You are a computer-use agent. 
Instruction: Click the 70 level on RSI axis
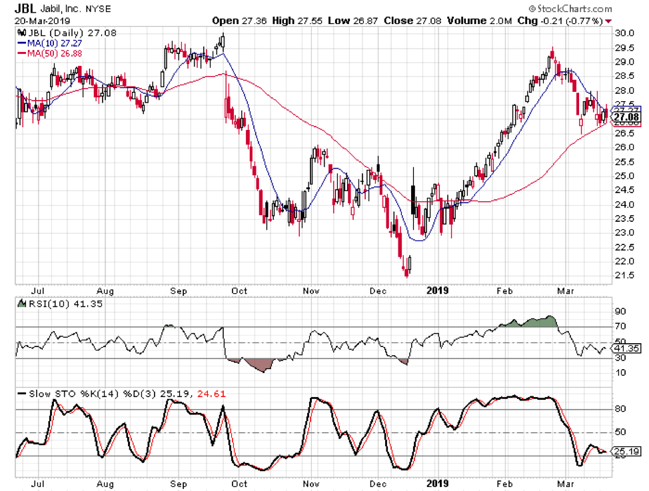tap(620, 326)
